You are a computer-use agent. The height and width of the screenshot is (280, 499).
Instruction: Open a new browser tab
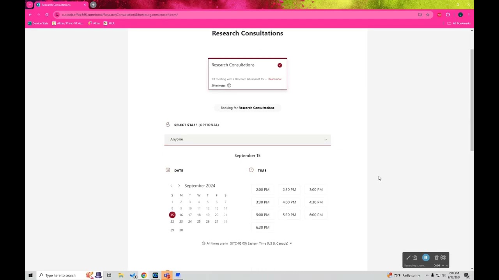[x=93, y=5]
